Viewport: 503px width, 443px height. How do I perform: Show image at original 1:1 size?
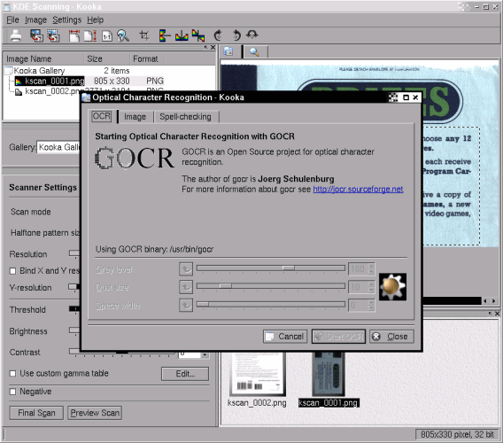[107, 36]
